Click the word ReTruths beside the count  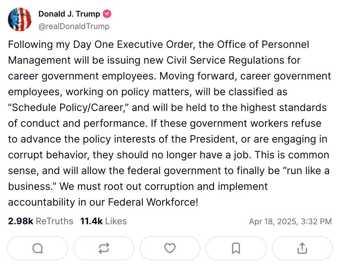(x=54, y=221)
